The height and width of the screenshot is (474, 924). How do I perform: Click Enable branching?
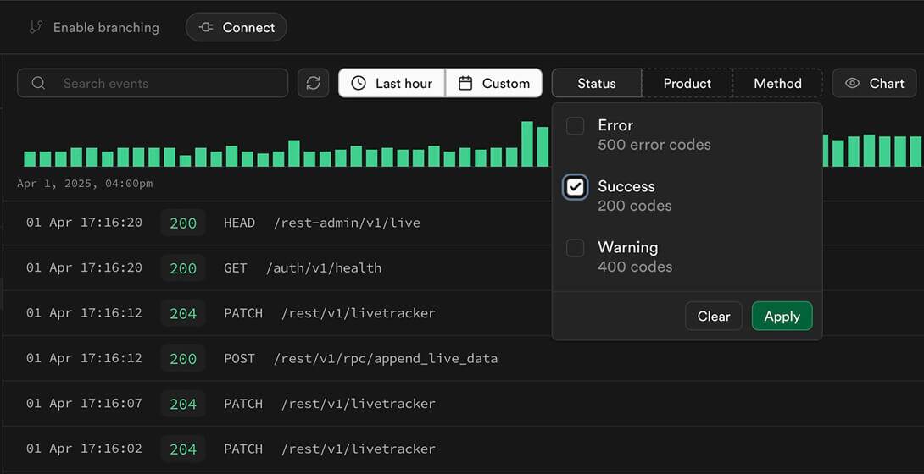[x=95, y=28]
